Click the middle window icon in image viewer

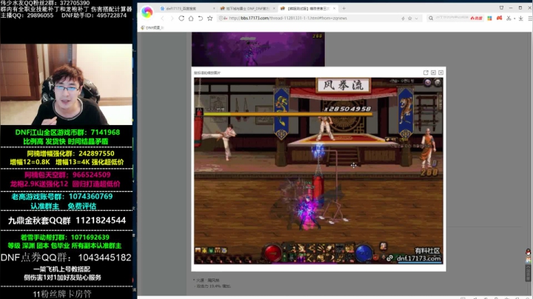(433, 73)
